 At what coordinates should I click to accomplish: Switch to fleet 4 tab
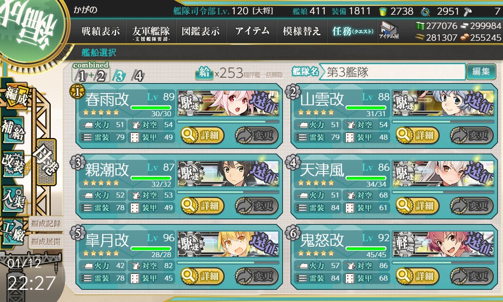(137, 76)
